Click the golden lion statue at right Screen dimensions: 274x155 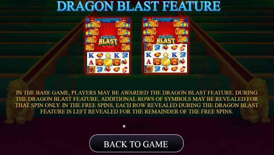[x=255, y=101]
